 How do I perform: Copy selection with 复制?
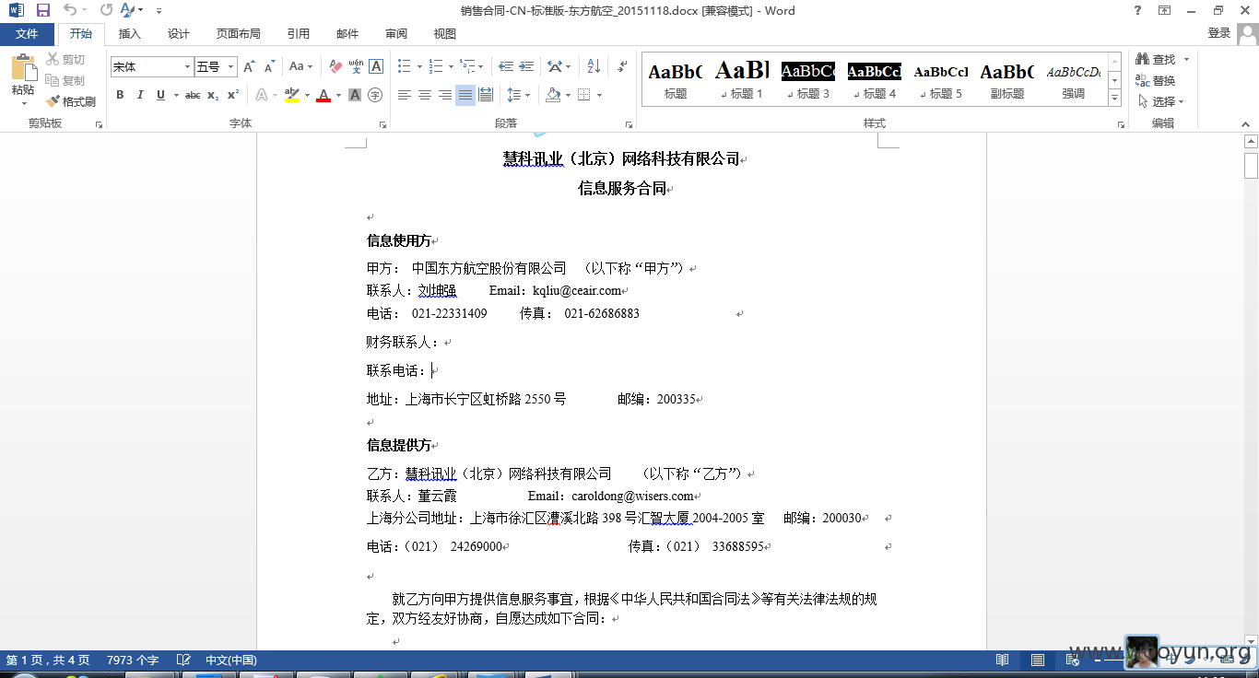coord(65,81)
